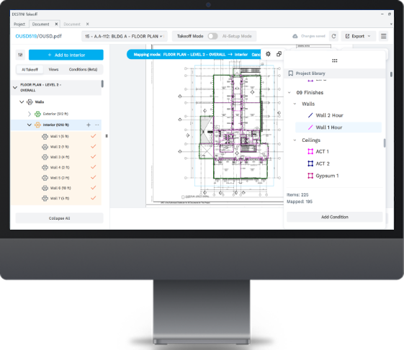Click the cloud Changes saved icon
The image size is (404, 350).
295,36
